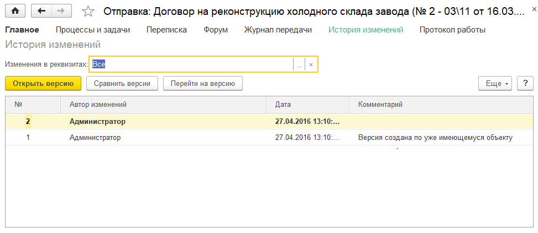
Task: Click the Перейти на версию button
Action: click(203, 83)
